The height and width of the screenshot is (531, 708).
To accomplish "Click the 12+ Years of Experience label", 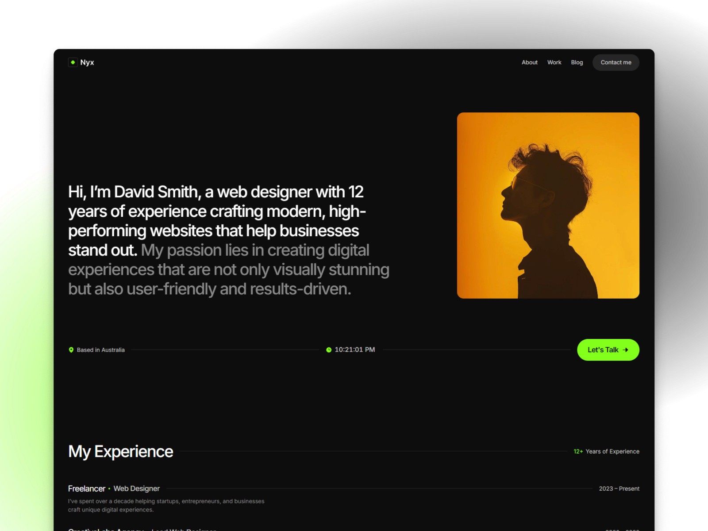I will coord(606,451).
